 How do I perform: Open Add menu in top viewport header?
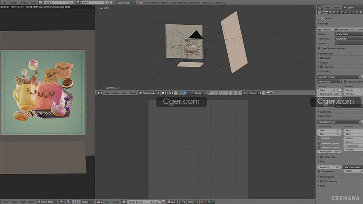pos(124,93)
